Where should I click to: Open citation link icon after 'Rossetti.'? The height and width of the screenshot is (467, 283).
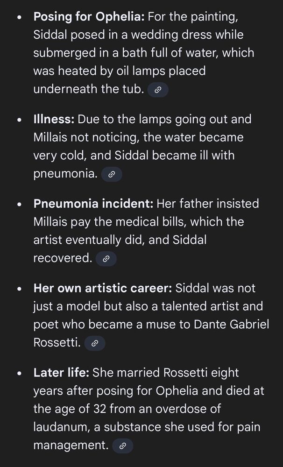pos(95,343)
